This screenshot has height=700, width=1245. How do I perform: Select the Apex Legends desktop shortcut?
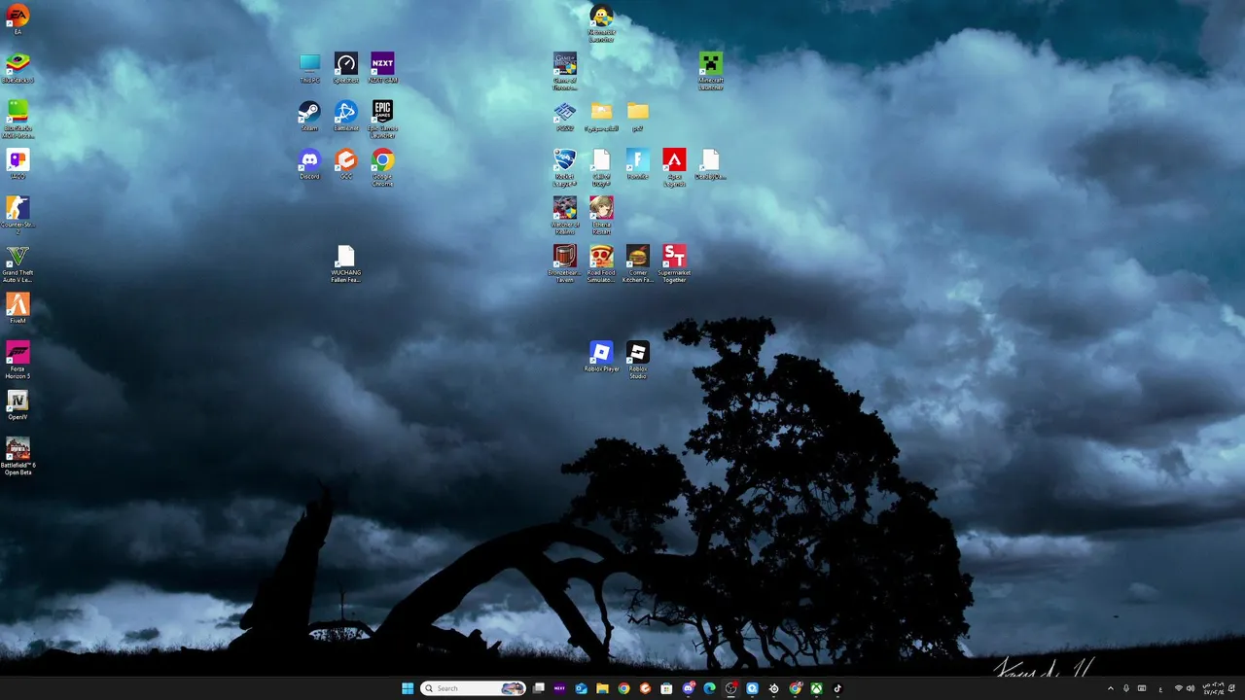[x=674, y=167]
